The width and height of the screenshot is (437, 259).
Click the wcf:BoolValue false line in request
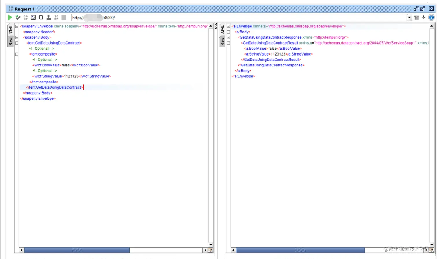[66, 65]
